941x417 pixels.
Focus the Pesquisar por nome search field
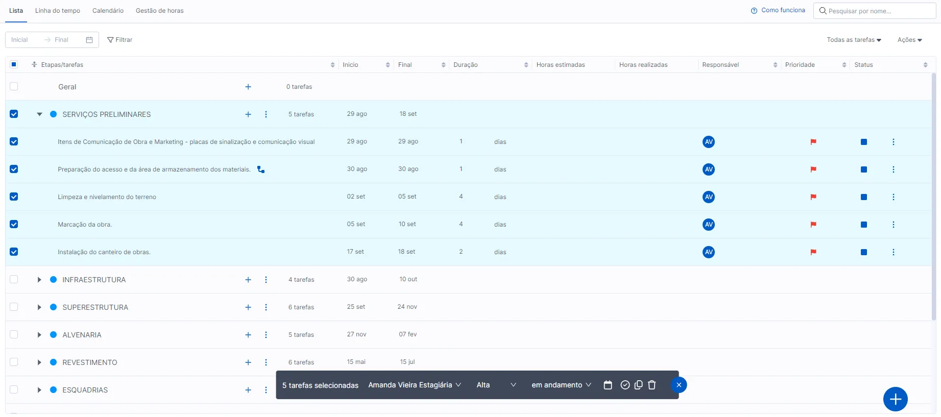pyautogui.click(x=875, y=11)
